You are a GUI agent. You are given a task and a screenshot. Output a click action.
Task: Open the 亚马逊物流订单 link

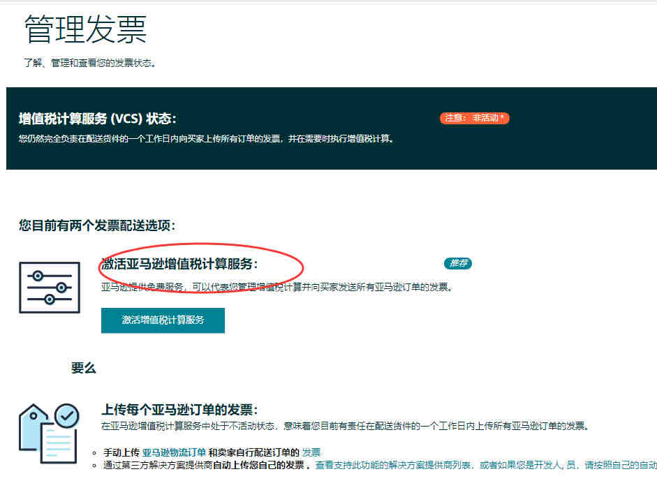[x=174, y=452]
